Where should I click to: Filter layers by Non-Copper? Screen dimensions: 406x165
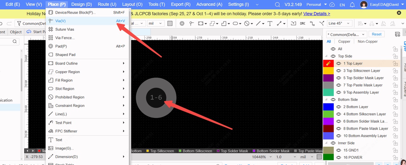coord(368,41)
